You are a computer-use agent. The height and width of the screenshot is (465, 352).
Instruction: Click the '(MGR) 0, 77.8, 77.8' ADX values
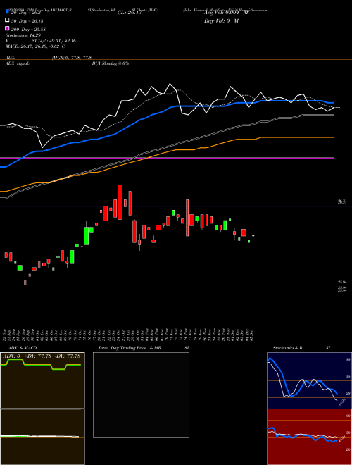72,58
